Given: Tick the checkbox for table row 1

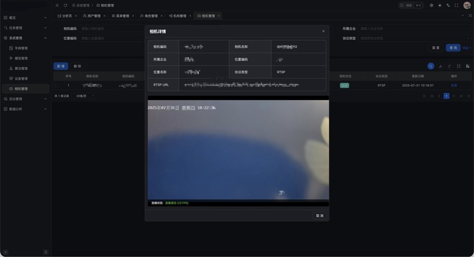Looking at the screenshot, I should pos(57,85).
